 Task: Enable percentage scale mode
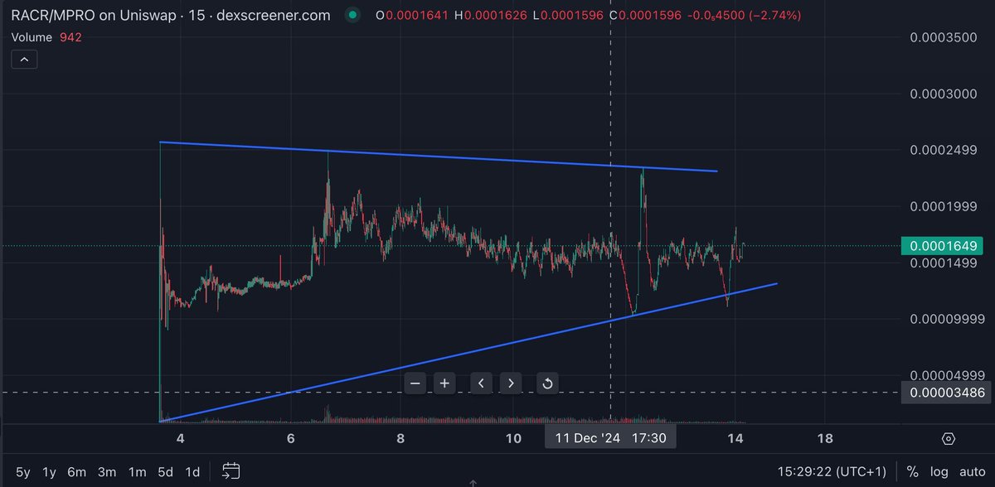(912, 471)
